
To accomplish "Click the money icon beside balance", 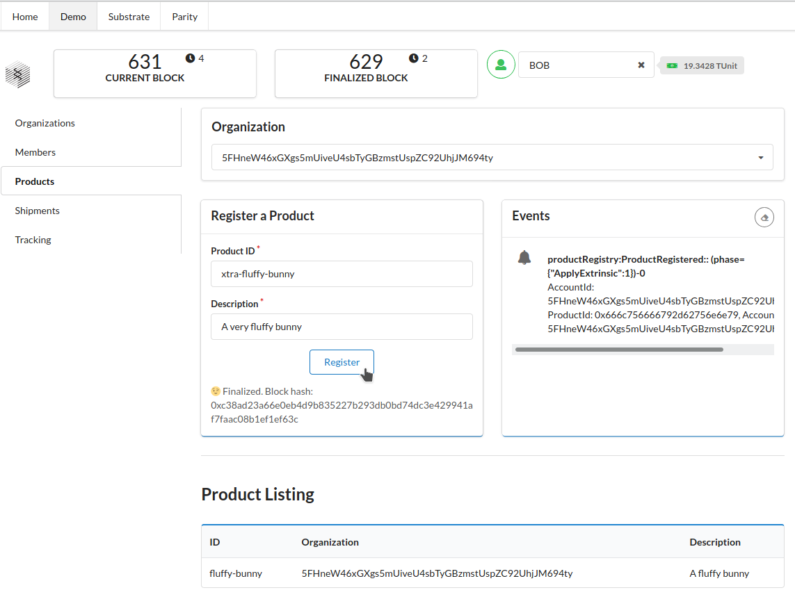I will tap(673, 66).
